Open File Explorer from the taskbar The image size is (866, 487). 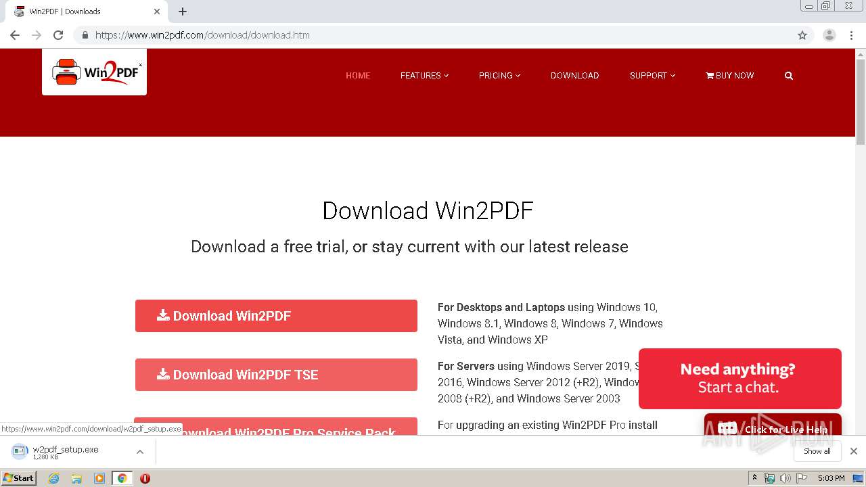click(x=76, y=478)
